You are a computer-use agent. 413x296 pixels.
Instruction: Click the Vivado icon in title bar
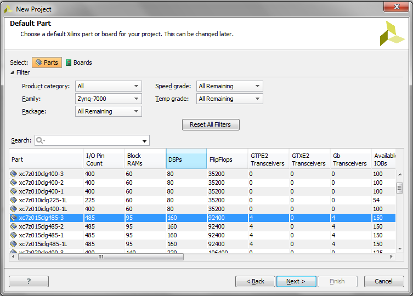click(x=8, y=9)
